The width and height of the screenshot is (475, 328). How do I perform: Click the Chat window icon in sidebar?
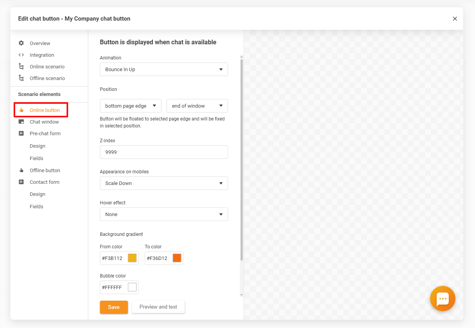click(x=21, y=122)
